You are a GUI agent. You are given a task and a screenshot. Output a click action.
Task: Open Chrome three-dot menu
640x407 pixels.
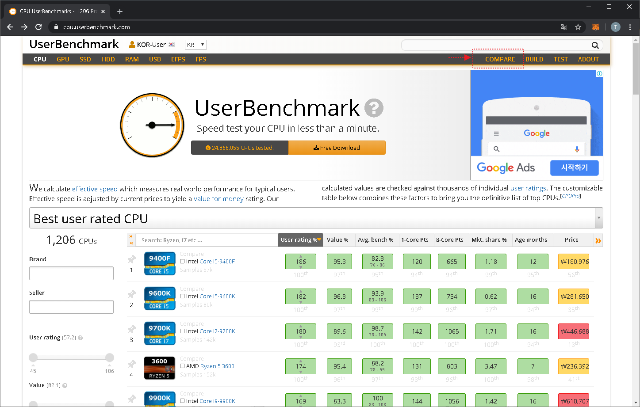tap(630, 27)
